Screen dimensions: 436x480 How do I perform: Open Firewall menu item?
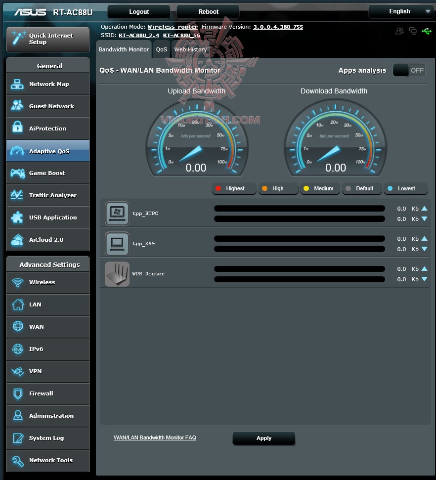click(x=48, y=393)
